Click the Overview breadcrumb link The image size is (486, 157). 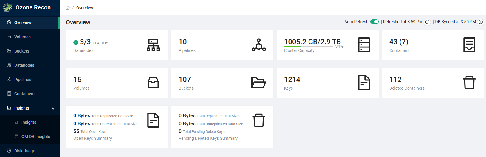click(x=85, y=8)
